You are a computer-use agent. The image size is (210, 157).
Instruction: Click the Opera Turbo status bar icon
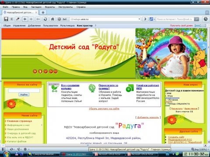pos(26,149)
